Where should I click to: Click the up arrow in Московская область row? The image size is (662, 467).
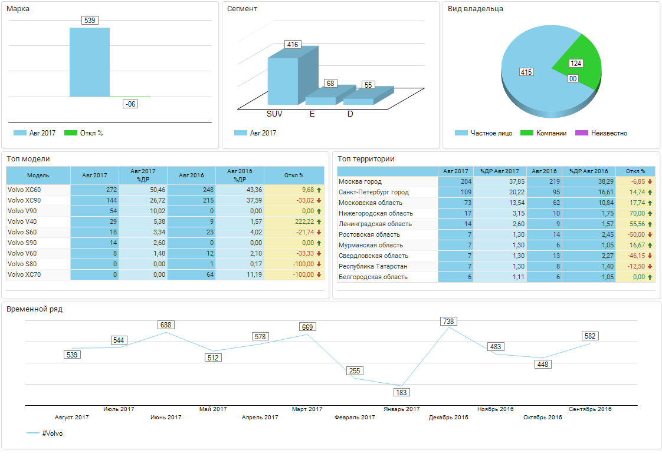point(650,203)
